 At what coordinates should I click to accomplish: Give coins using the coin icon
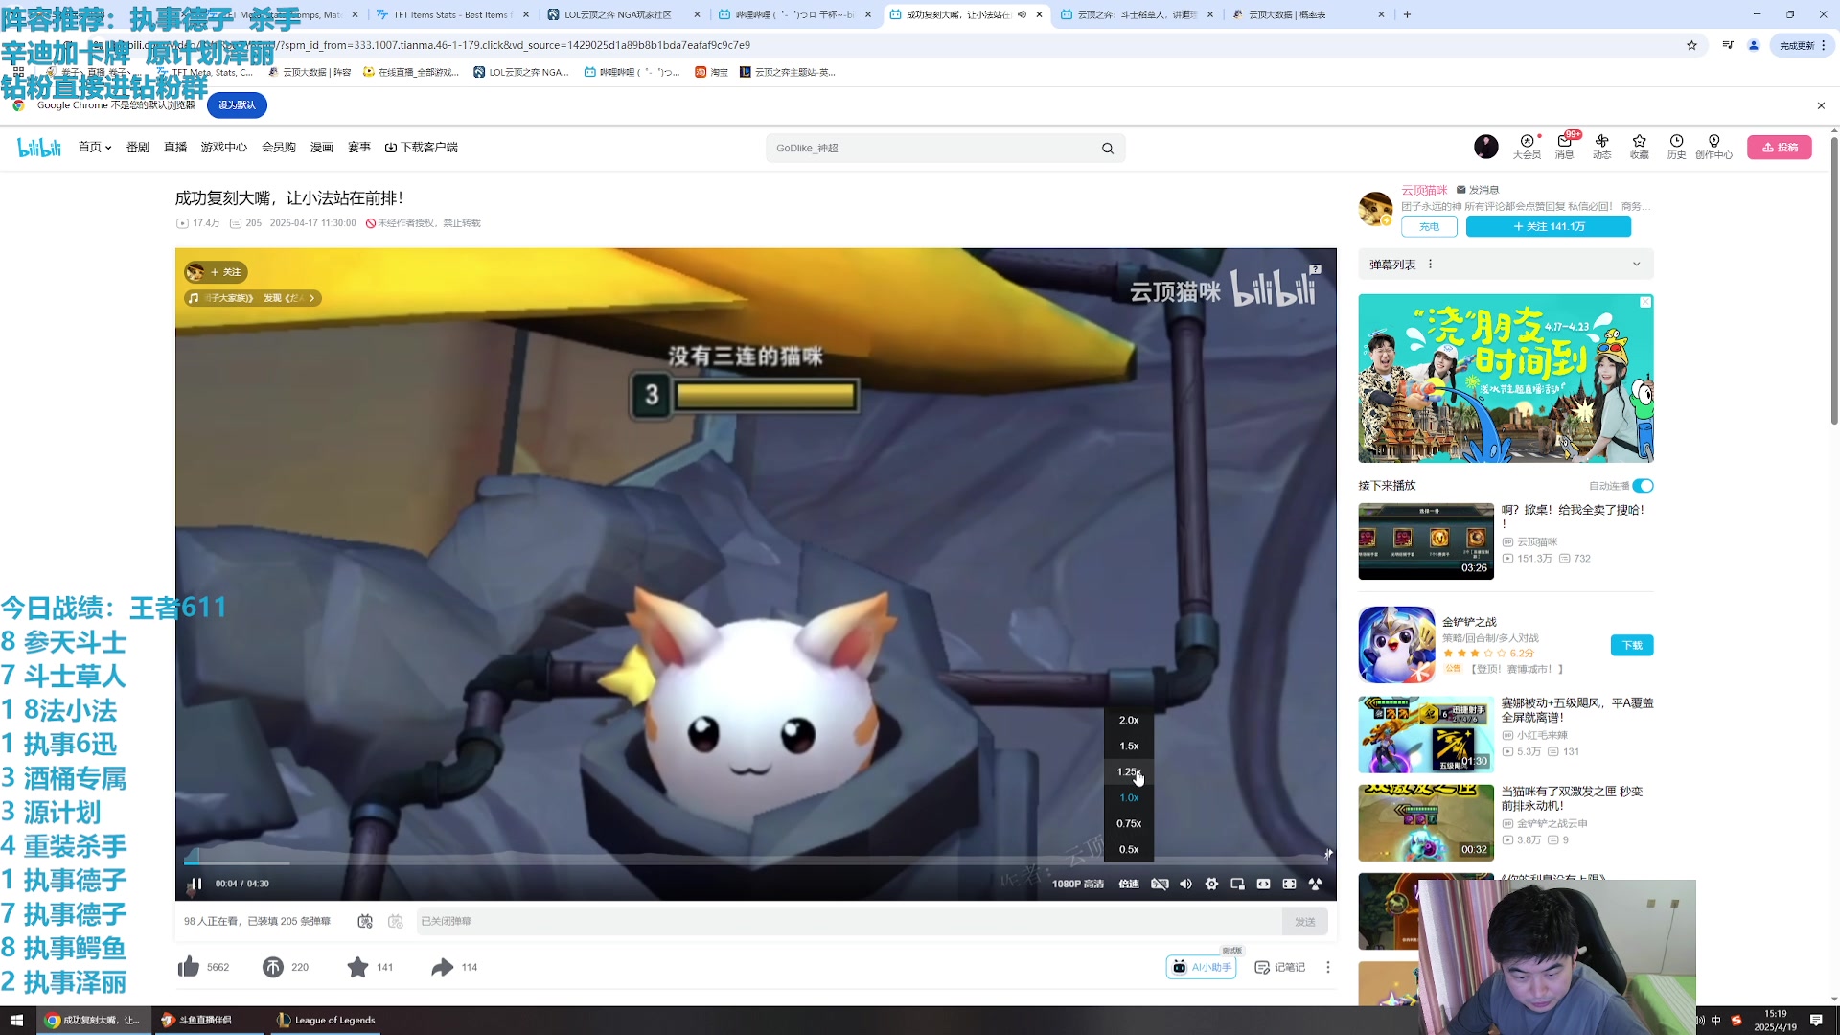[273, 967]
